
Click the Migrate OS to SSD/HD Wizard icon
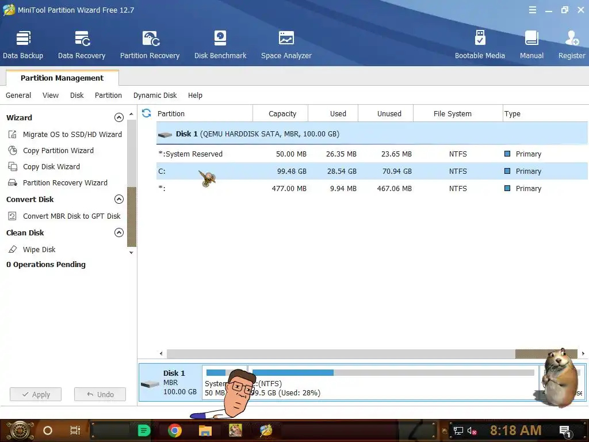[13, 134]
